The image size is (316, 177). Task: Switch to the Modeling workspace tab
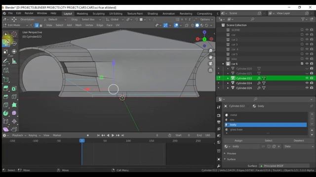[x=82, y=14]
